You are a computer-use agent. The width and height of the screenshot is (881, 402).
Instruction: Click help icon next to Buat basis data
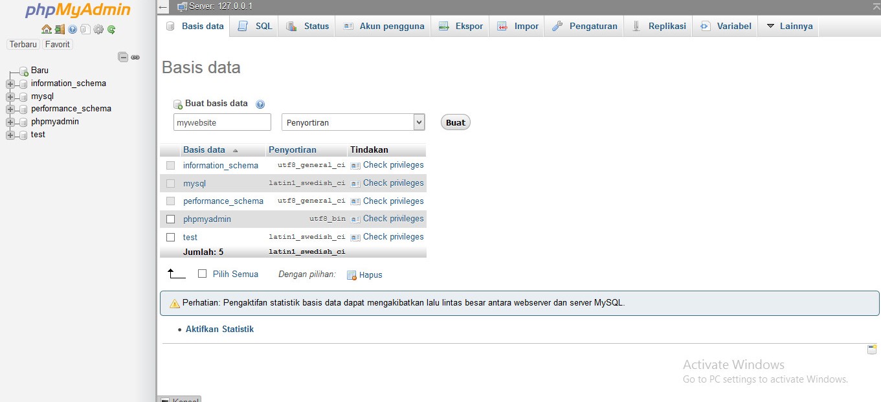(260, 104)
